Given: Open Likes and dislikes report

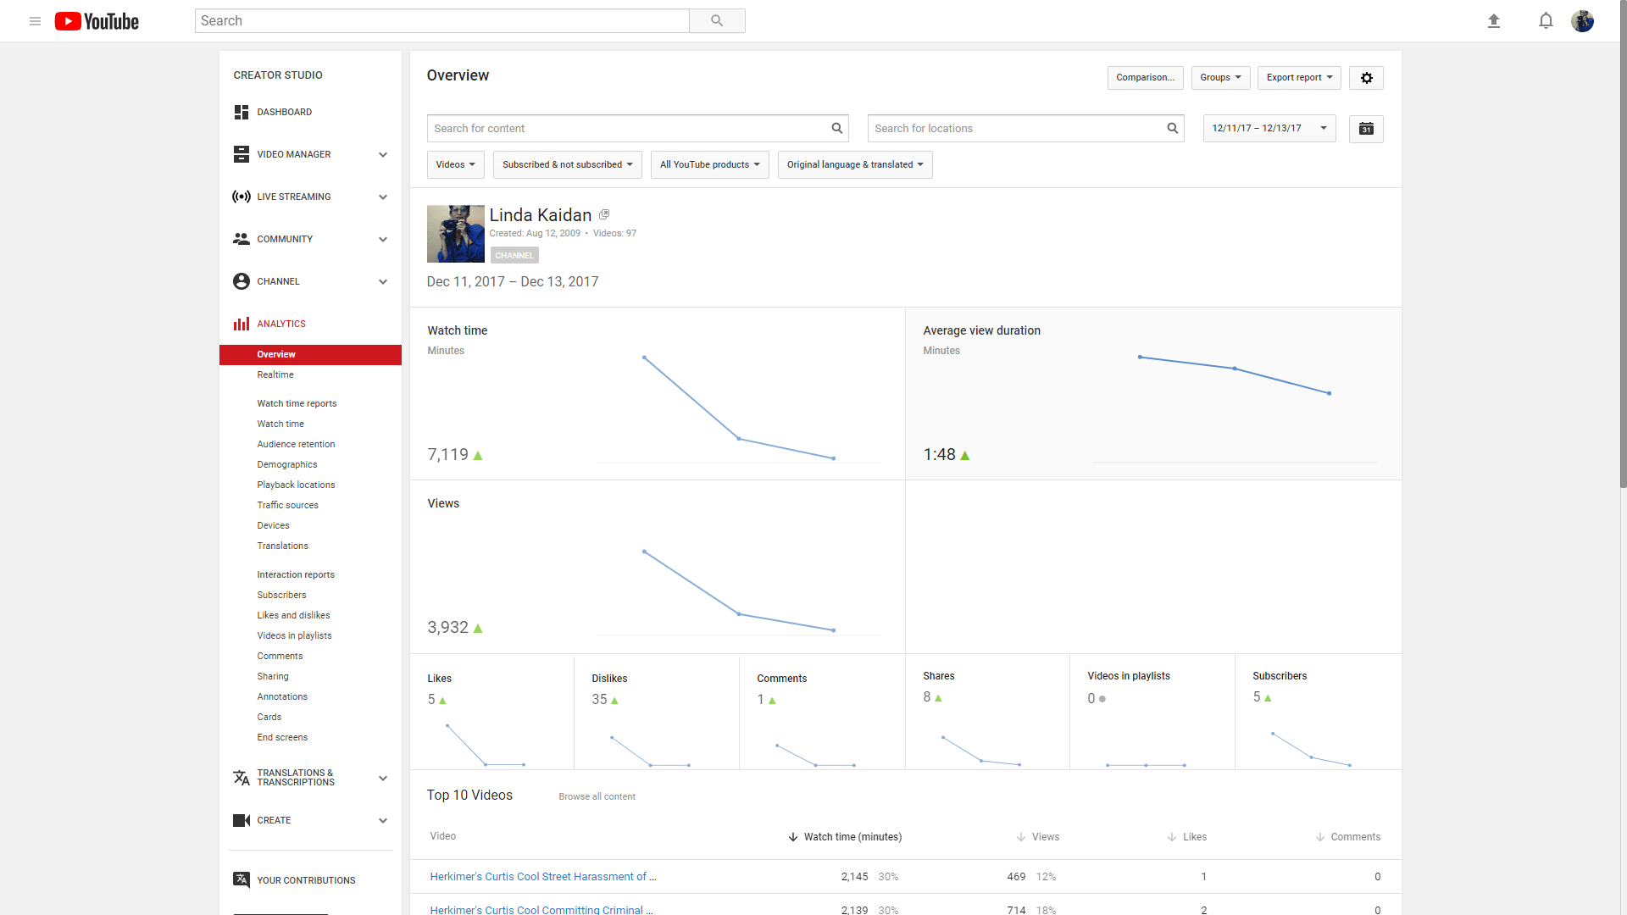Looking at the screenshot, I should (x=293, y=616).
